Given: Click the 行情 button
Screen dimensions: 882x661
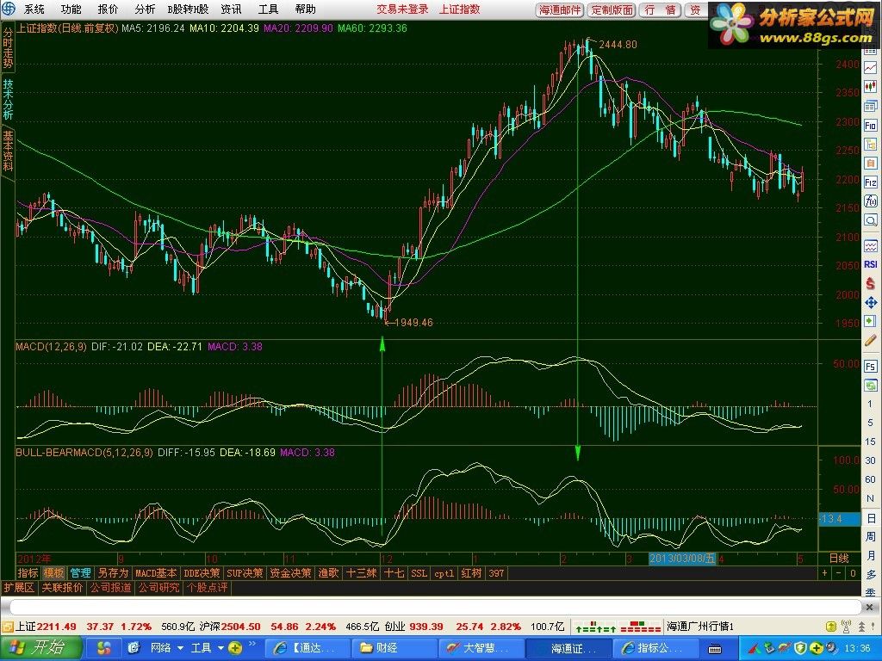Looking at the screenshot, I should tap(661, 10).
